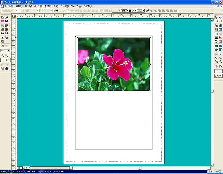Click the Zoom in magnifier icon
The image size is (223, 174).
pos(3,55)
